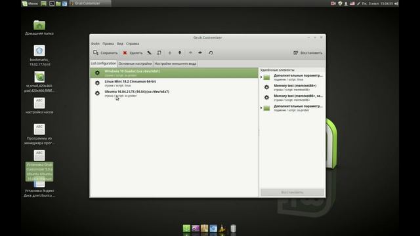Screen dimensions: 420x236
Task: Save the GRUB configuration with Сохранить
Action: click(105, 52)
